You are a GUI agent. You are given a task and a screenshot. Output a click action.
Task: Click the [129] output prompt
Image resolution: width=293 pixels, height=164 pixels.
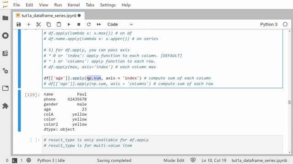pos(32,95)
